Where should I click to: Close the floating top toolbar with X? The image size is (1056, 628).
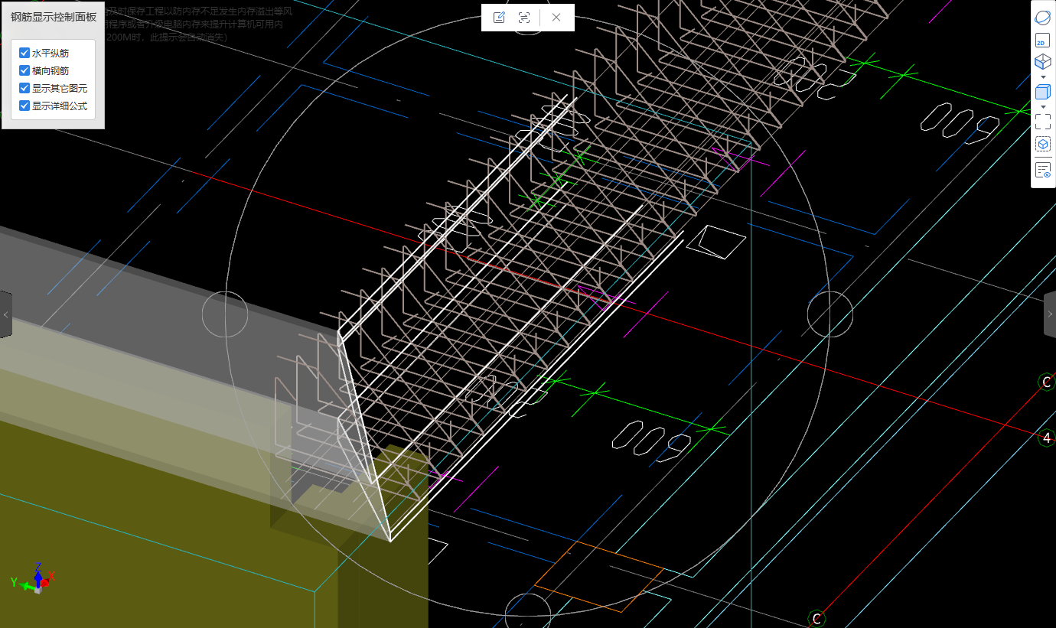click(x=556, y=18)
